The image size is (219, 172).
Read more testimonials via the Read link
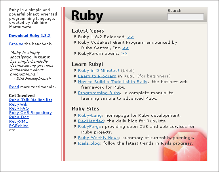pos(14,87)
